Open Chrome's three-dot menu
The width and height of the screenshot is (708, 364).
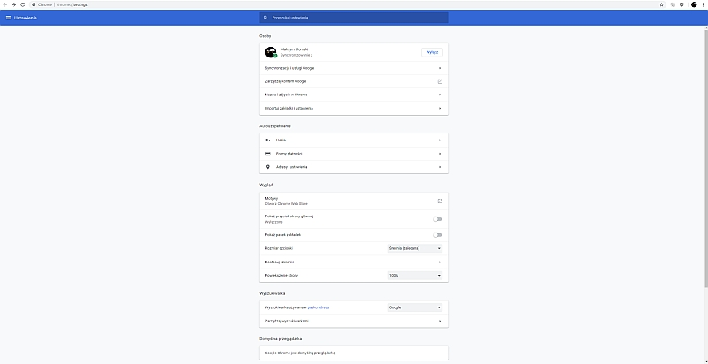tap(703, 4)
